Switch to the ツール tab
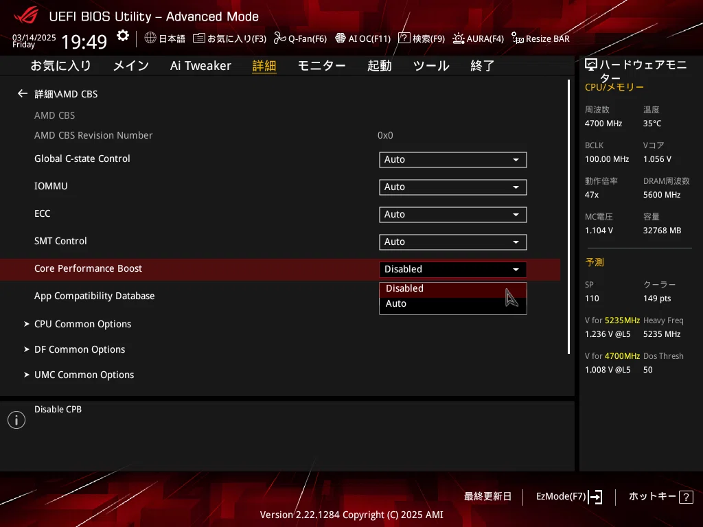The width and height of the screenshot is (703, 527). point(431,66)
